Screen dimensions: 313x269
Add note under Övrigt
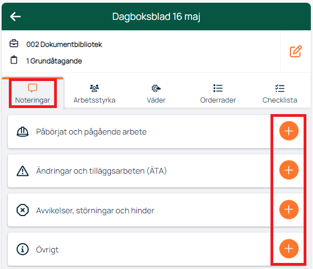click(289, 249)
